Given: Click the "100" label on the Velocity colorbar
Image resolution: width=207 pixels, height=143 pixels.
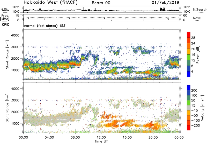Looking at the screenshot, I should tap(194, 95).
